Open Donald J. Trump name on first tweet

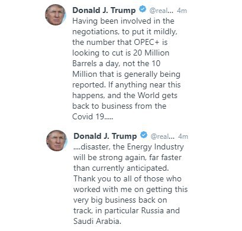tap(104, 10)
